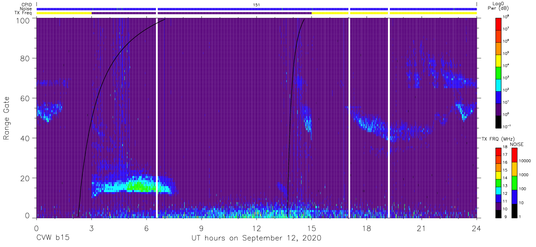Select the UT hours on September 12, 2020 title
Image resolution: width=536 pixels, height=247 pixels.
click(256, 238)
